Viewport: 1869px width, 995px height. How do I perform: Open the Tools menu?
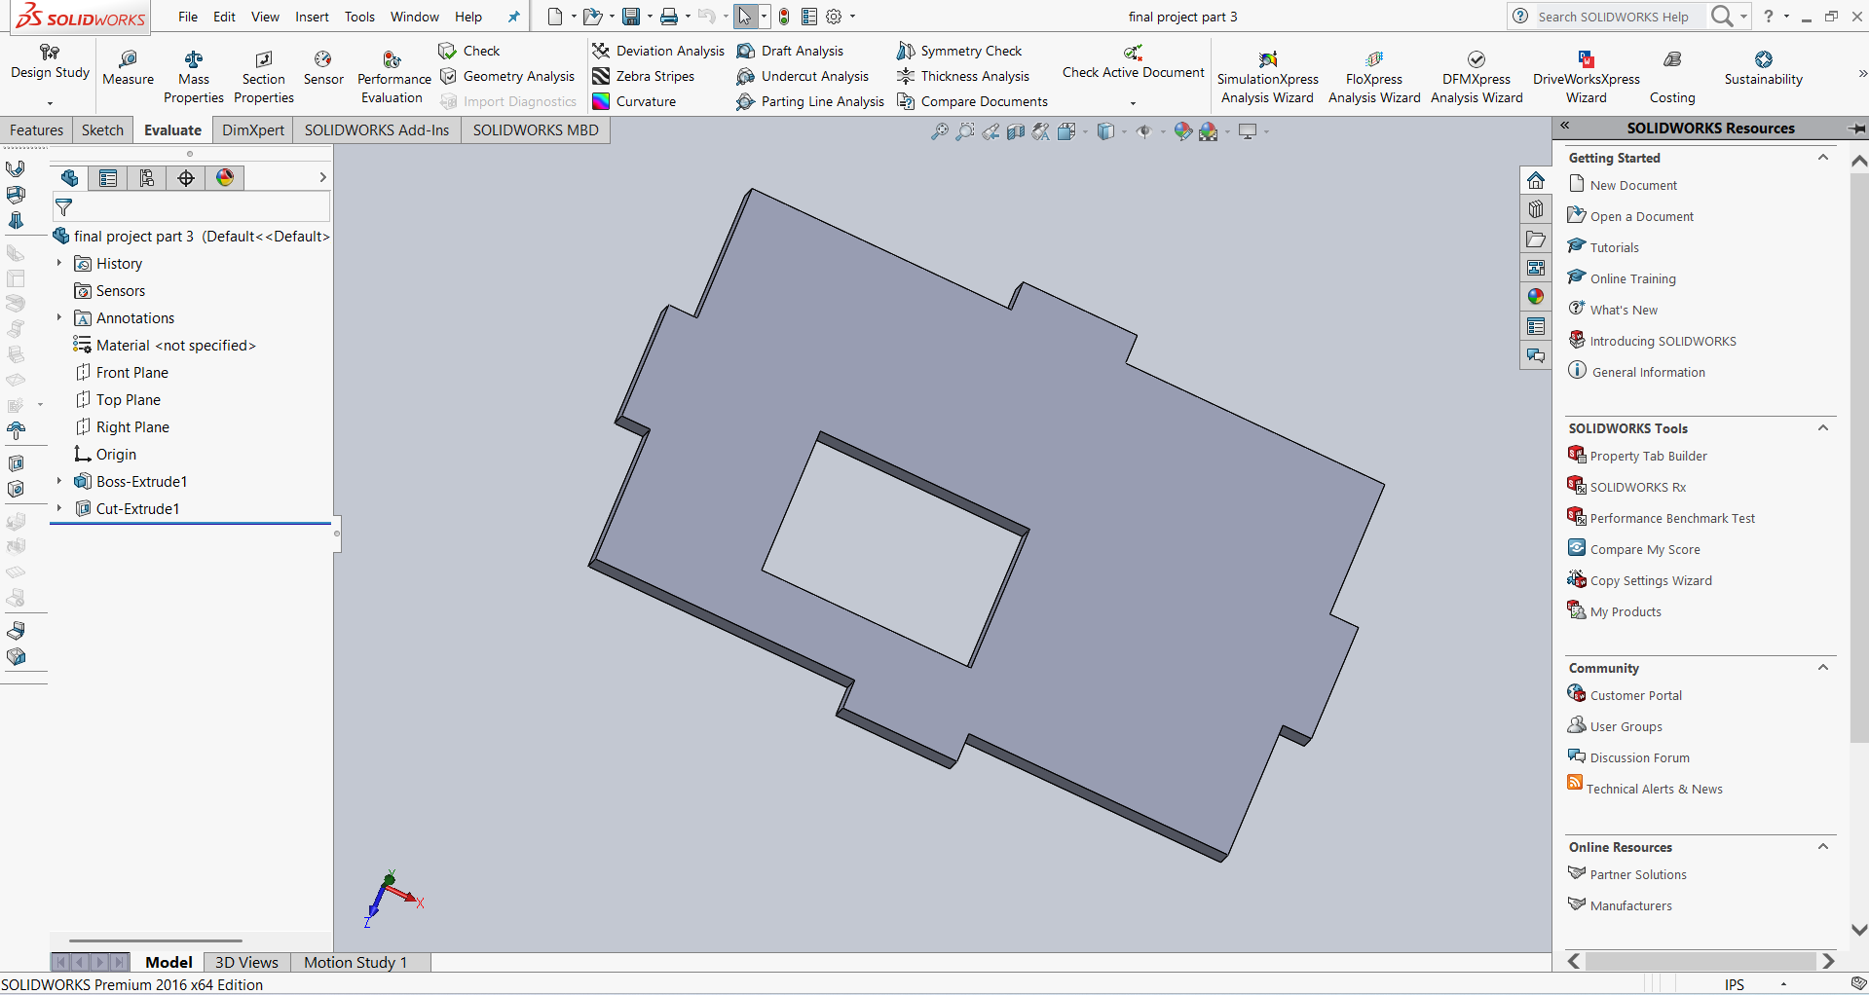[x=359, y=17]
